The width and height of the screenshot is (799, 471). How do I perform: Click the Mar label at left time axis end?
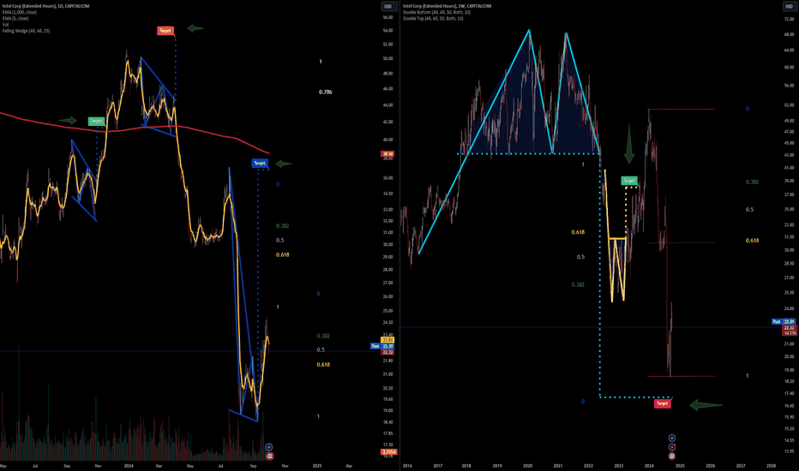[x=349, y=465]
